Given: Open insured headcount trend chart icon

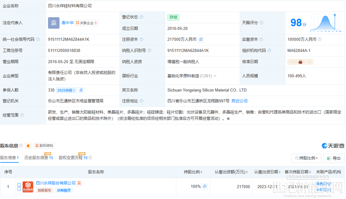Looking at the screenshot, I should tap(81, 90).
